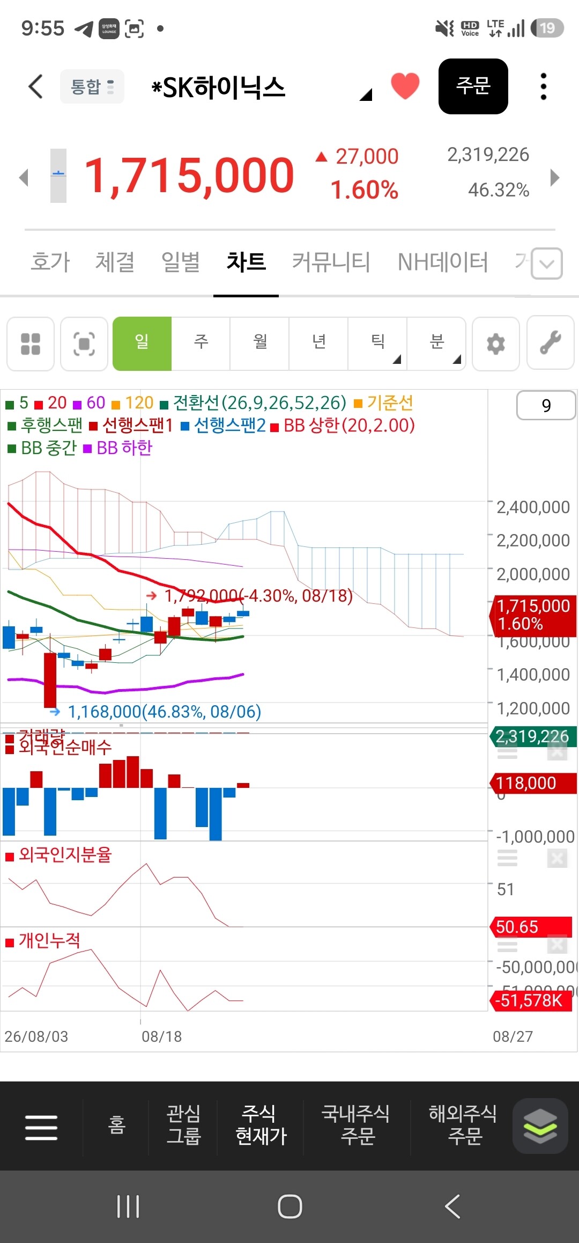Open the NH데이터 tab
The width and height of the screenshot is (579, 1243).
coord(443,262)
